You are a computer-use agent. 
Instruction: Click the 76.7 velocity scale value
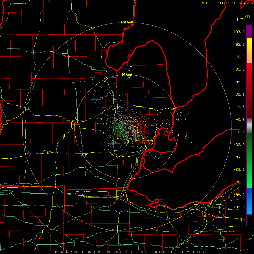coord(240,57)
